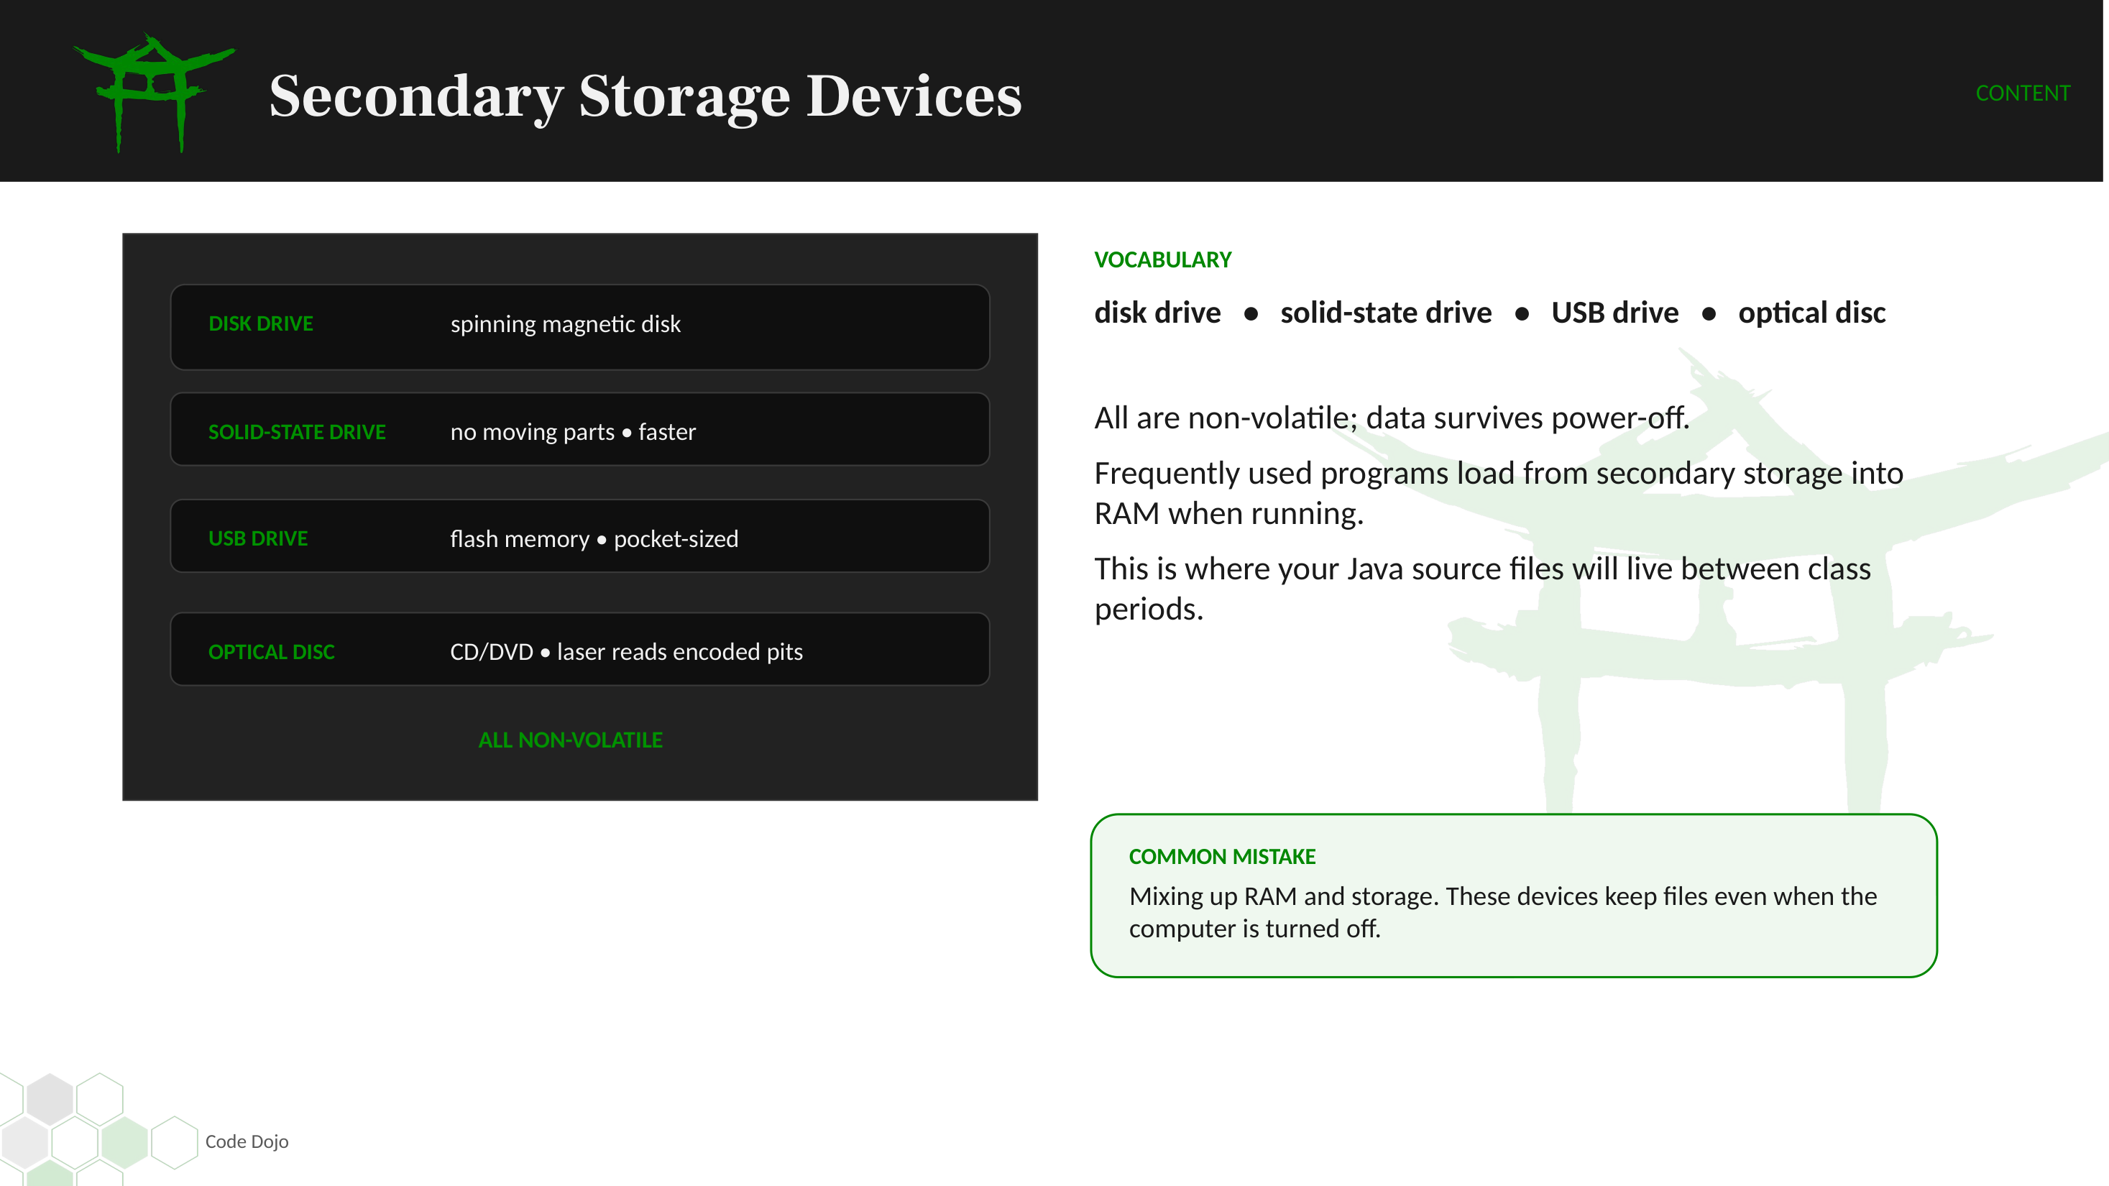Click 'Frequently used programs load' paragraph
2109x1186 pixels.
(x=1498, y=493)
